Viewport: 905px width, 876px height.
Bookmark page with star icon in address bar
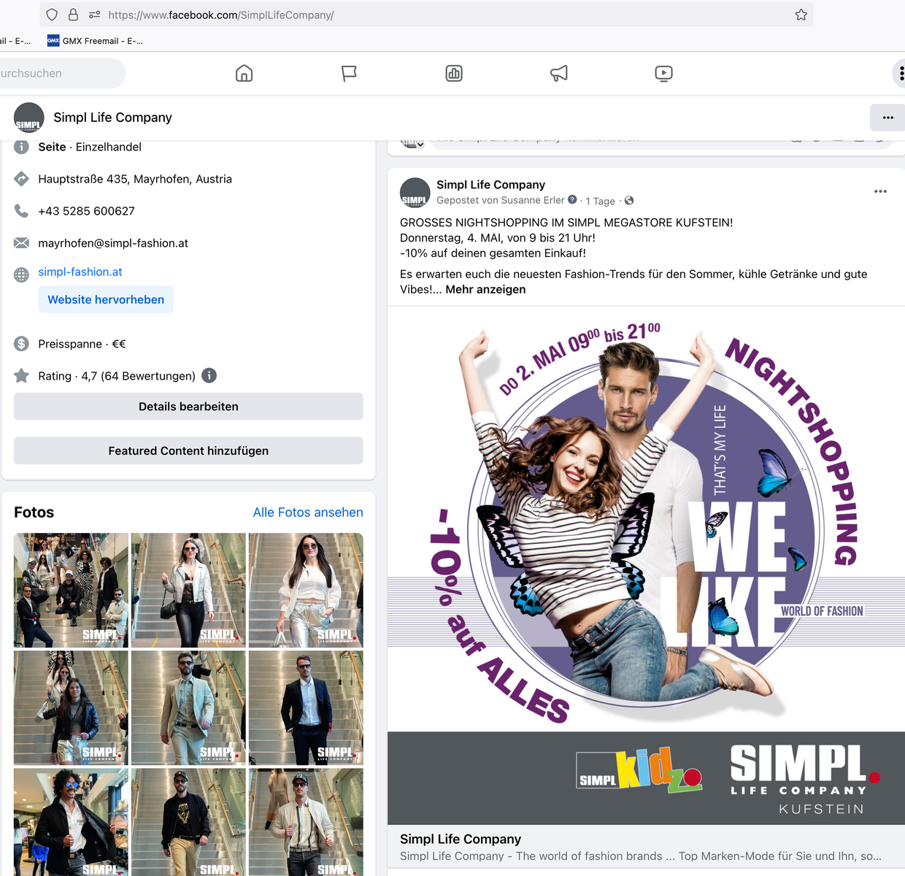[801, 15]
